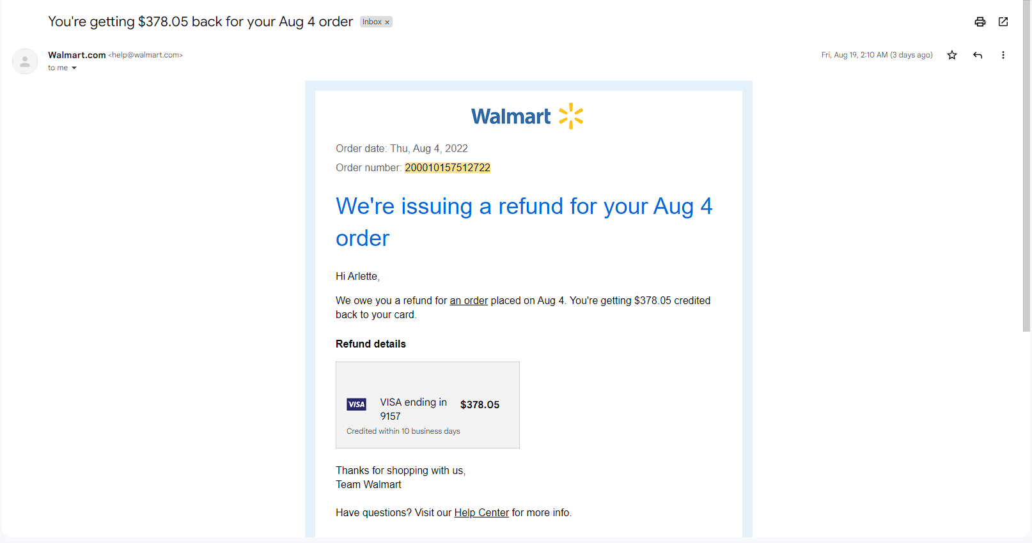Open the three-dot more options menu
The width and height of the screenshot is (1032, 543).
point(1003,55)
